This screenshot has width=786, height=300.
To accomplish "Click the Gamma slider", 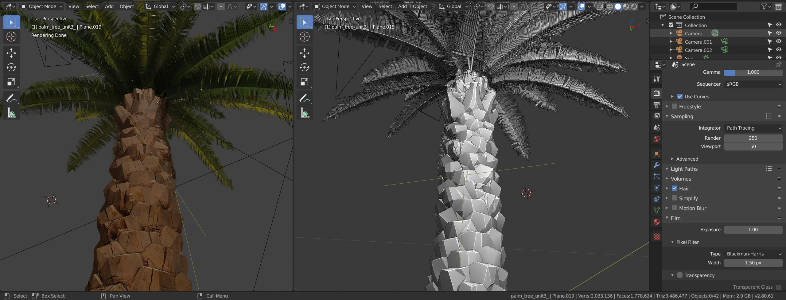I will (753, 72).
